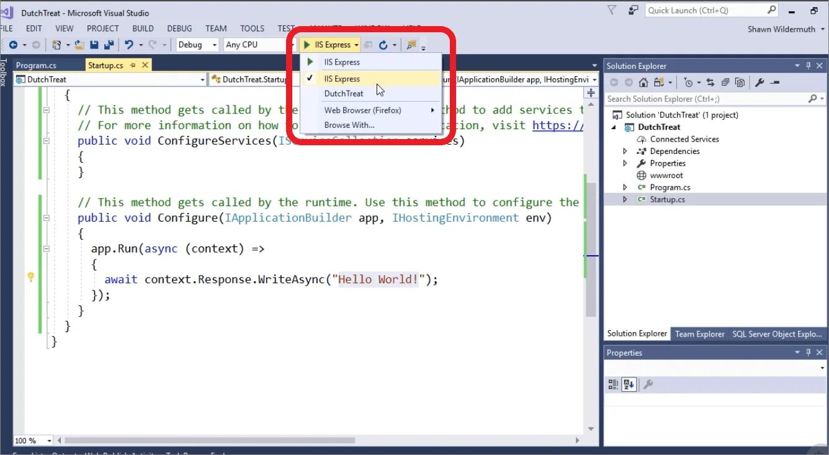
Task: Click the Undo arrow icon
Action: [x=129, y=45]
